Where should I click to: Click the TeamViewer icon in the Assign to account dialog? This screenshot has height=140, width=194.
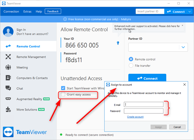pos(108,85)
